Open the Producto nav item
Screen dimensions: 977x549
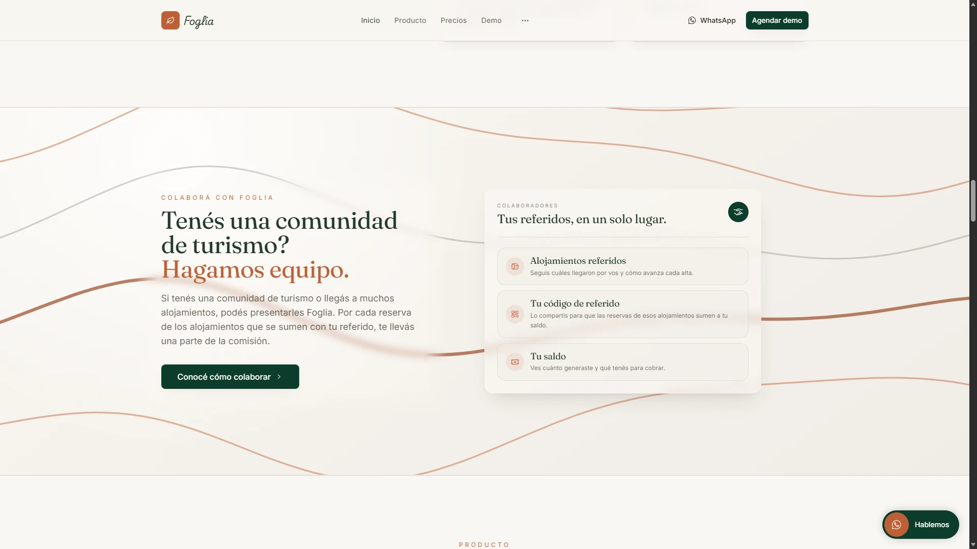click(410, 20)
